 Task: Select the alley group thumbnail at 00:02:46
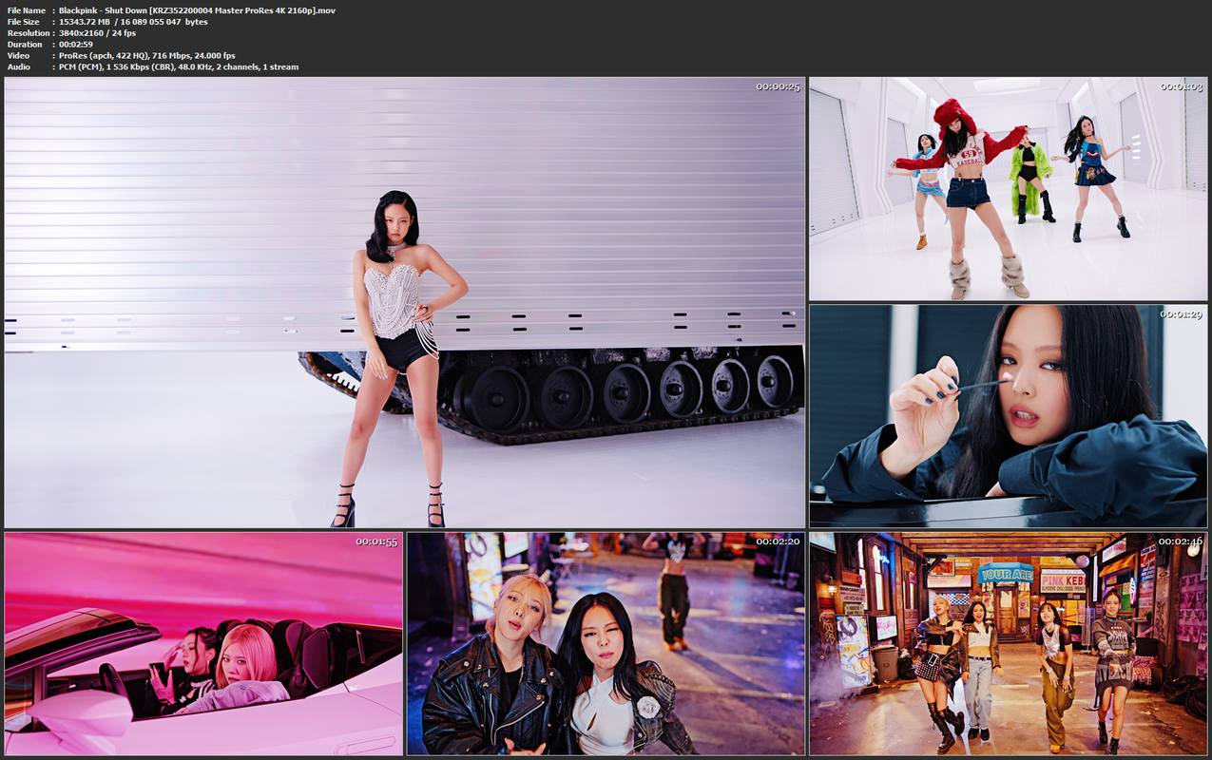click(1008, 643)
